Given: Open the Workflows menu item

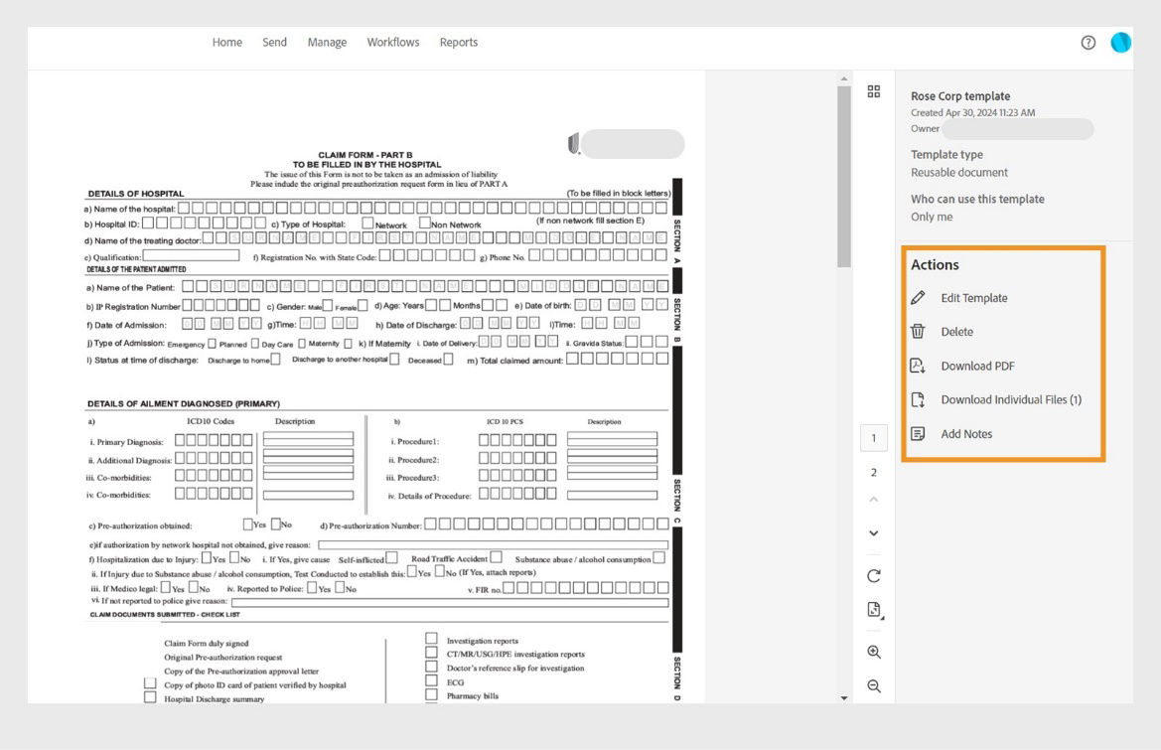Looking at the screenshot, I should point(392,42).
